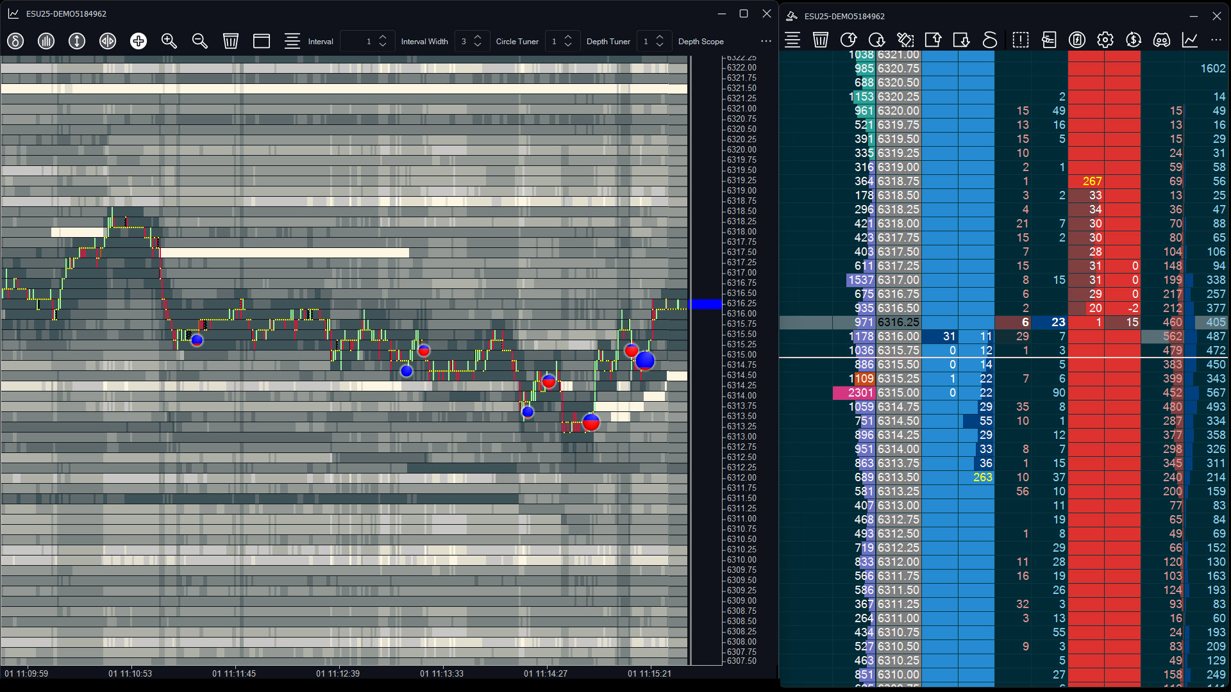Toggle the crosshair plus circle button
This screenshot has width=1231, height=692.
(x=138, y=42)
